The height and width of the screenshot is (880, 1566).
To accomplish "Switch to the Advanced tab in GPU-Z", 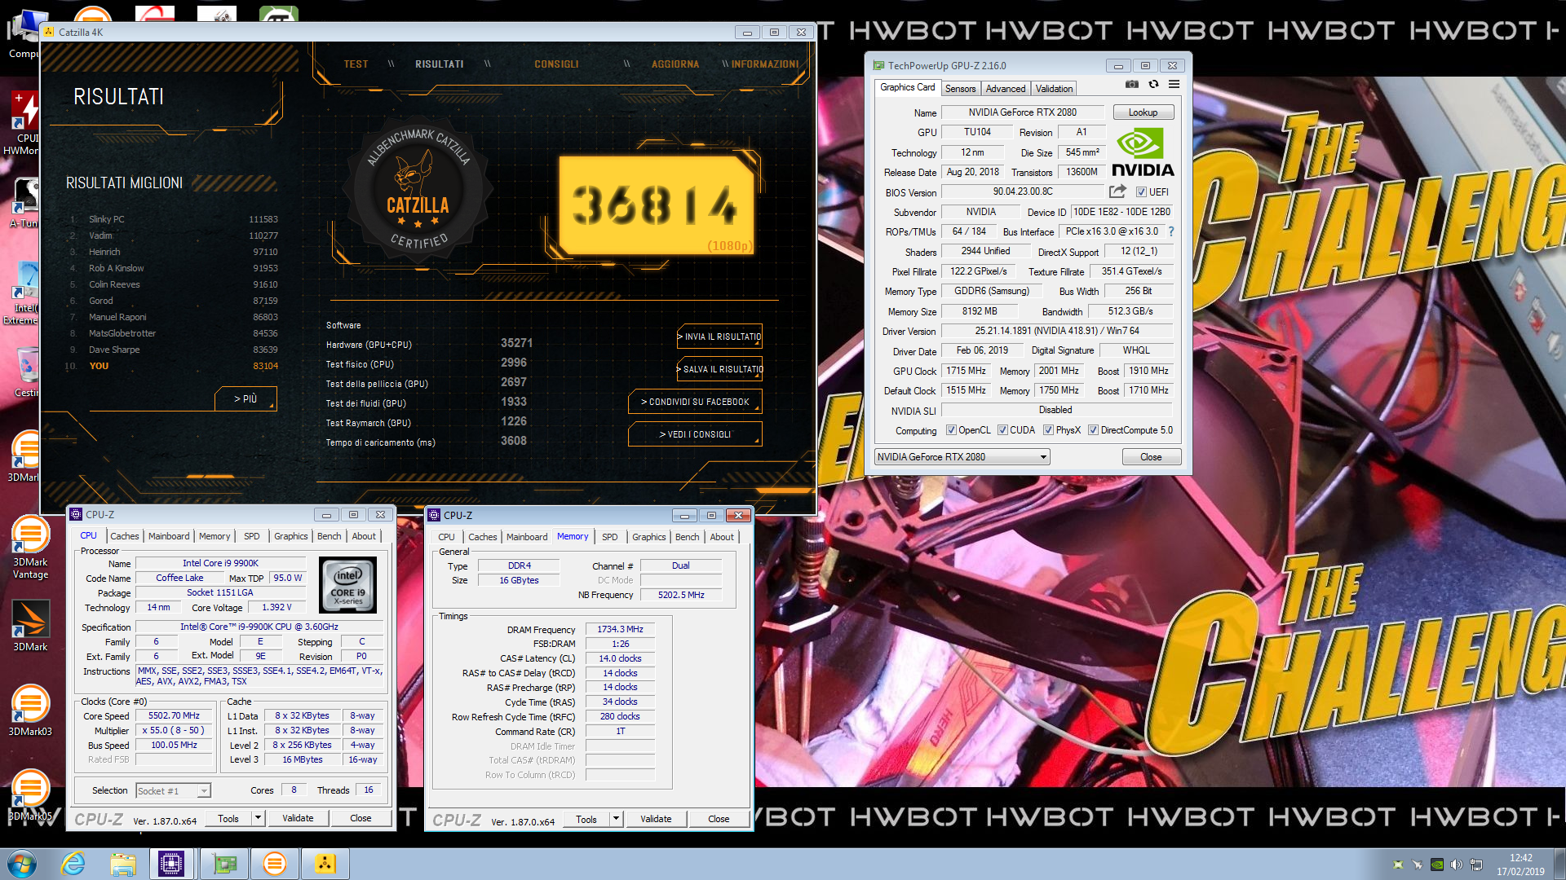I will [x=1005, y=89].
